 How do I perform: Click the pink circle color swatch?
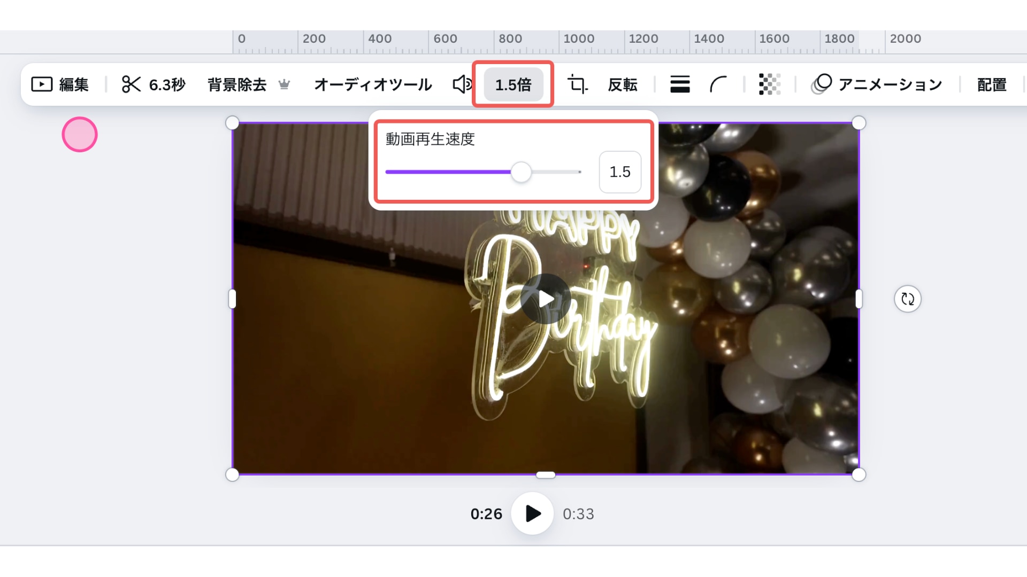click(80, 135)
